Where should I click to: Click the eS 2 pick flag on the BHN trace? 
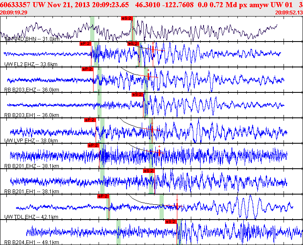[x=127, y=18]
